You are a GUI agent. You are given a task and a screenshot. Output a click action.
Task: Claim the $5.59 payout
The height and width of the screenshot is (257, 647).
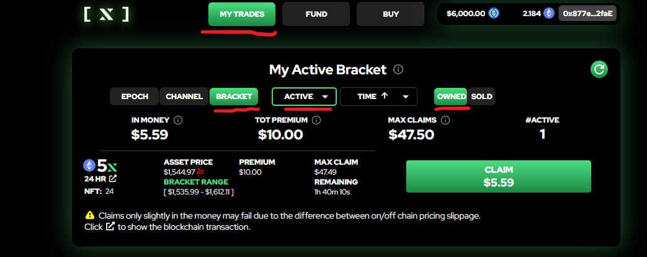[499, 176]
